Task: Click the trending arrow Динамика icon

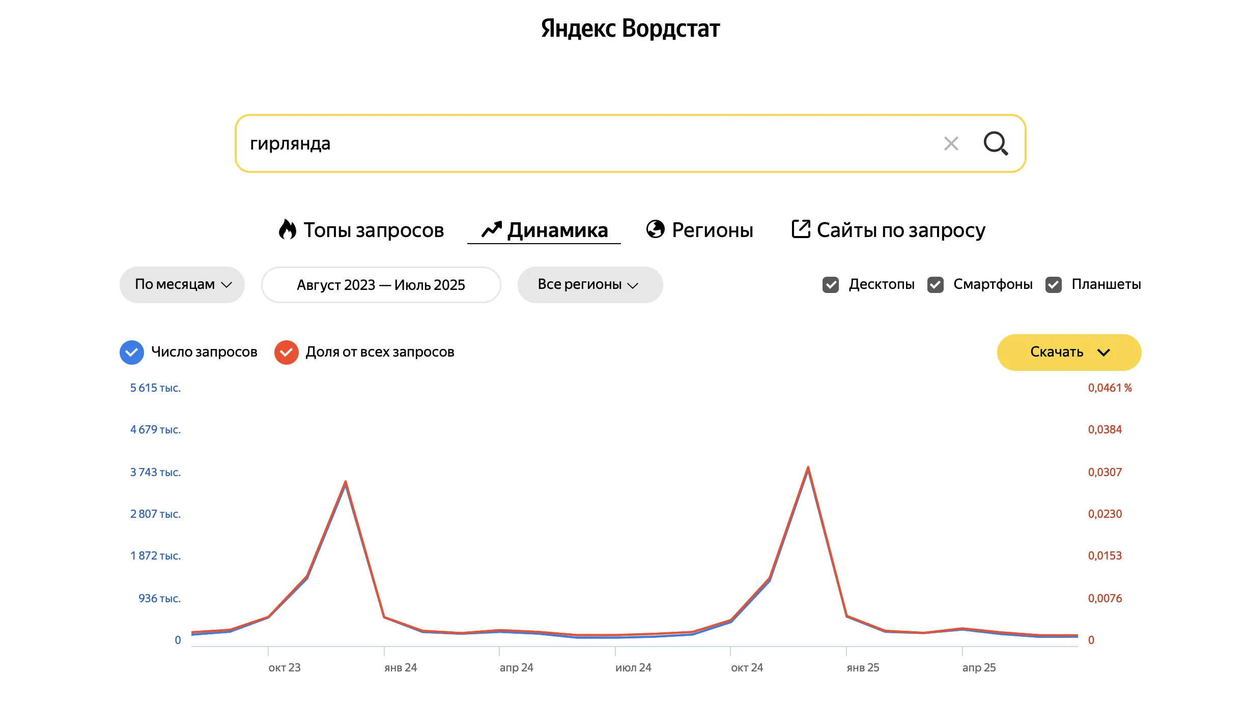Action: click(x=492, y=229)
